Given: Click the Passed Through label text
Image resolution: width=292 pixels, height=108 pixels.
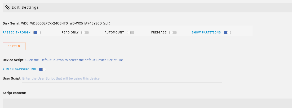Looking at the screenshot, I should (17, 33).
